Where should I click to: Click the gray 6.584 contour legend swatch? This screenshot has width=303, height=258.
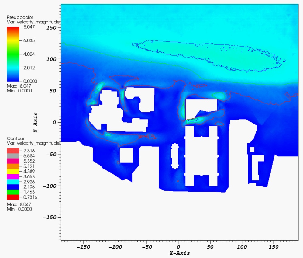click(13, 156)
